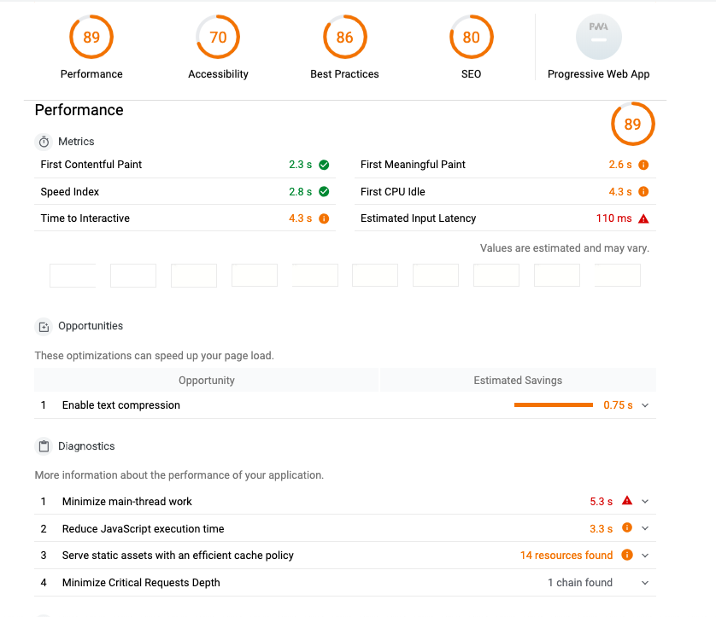This screenshot has width=716, height=617.
Task: Expand Reduce JavaScript execution time details
Action: (645, 529)
